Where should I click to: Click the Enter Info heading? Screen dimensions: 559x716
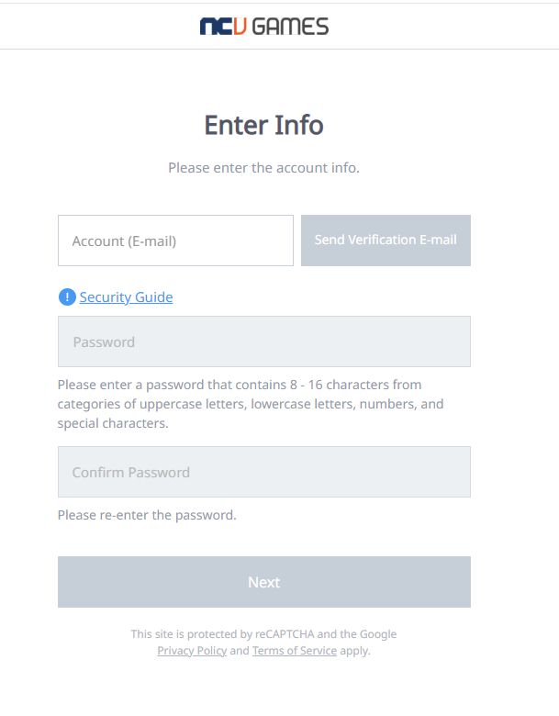tap(264, 125)
